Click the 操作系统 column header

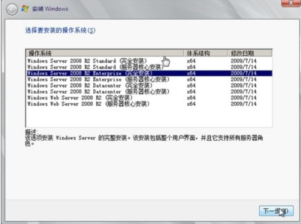click(105, 53)
